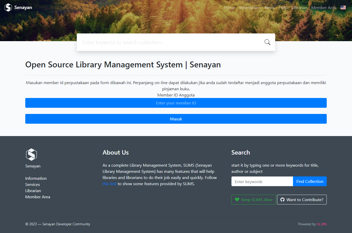The height and width of the screenshot is (233, 352).
Task: Click the Masuk button
Action: (x=176, y=119)
